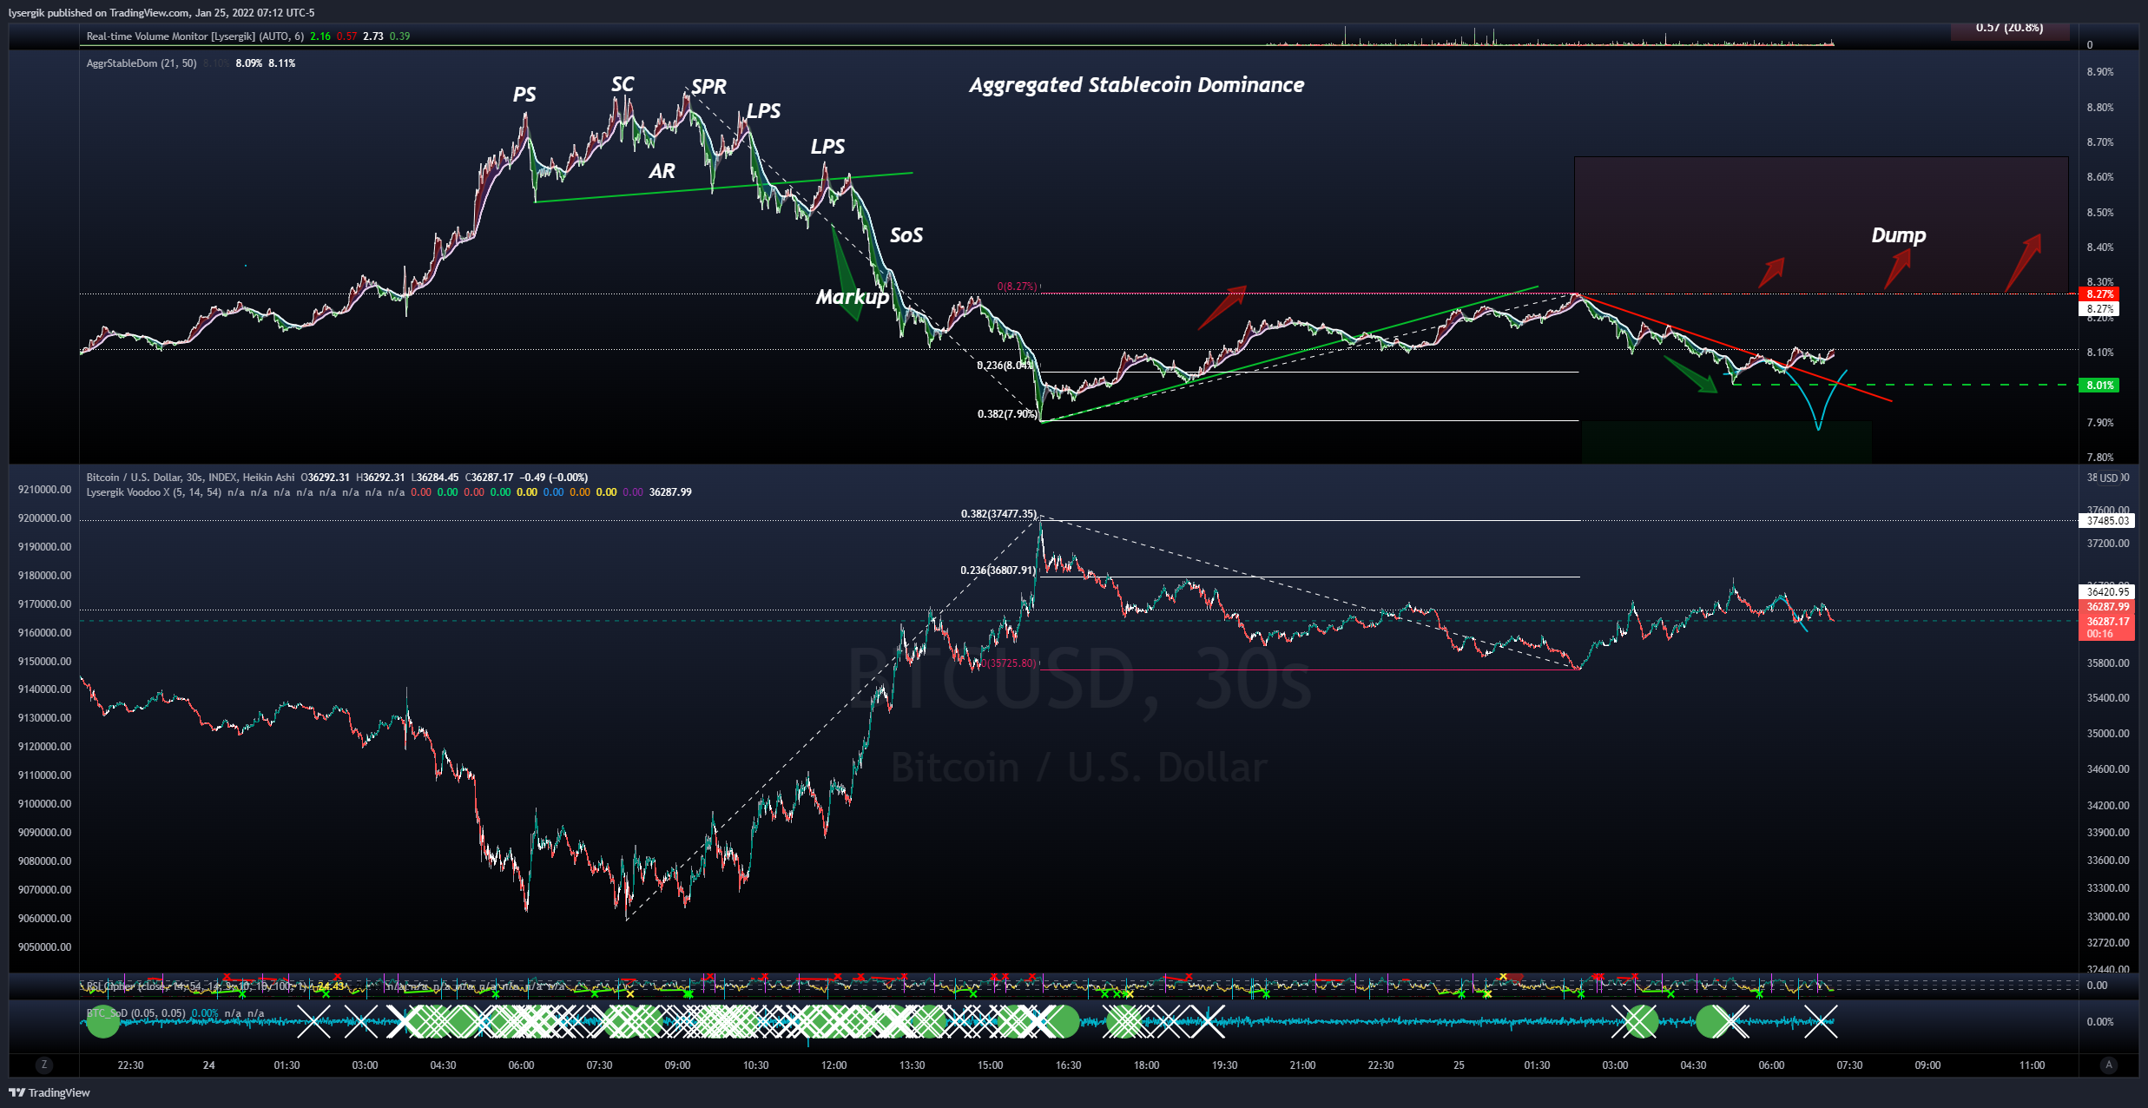Click the TradingView logo
Image resolution: width=2148 pixels, height=1108 pixels.
(x=49, y=1092)
